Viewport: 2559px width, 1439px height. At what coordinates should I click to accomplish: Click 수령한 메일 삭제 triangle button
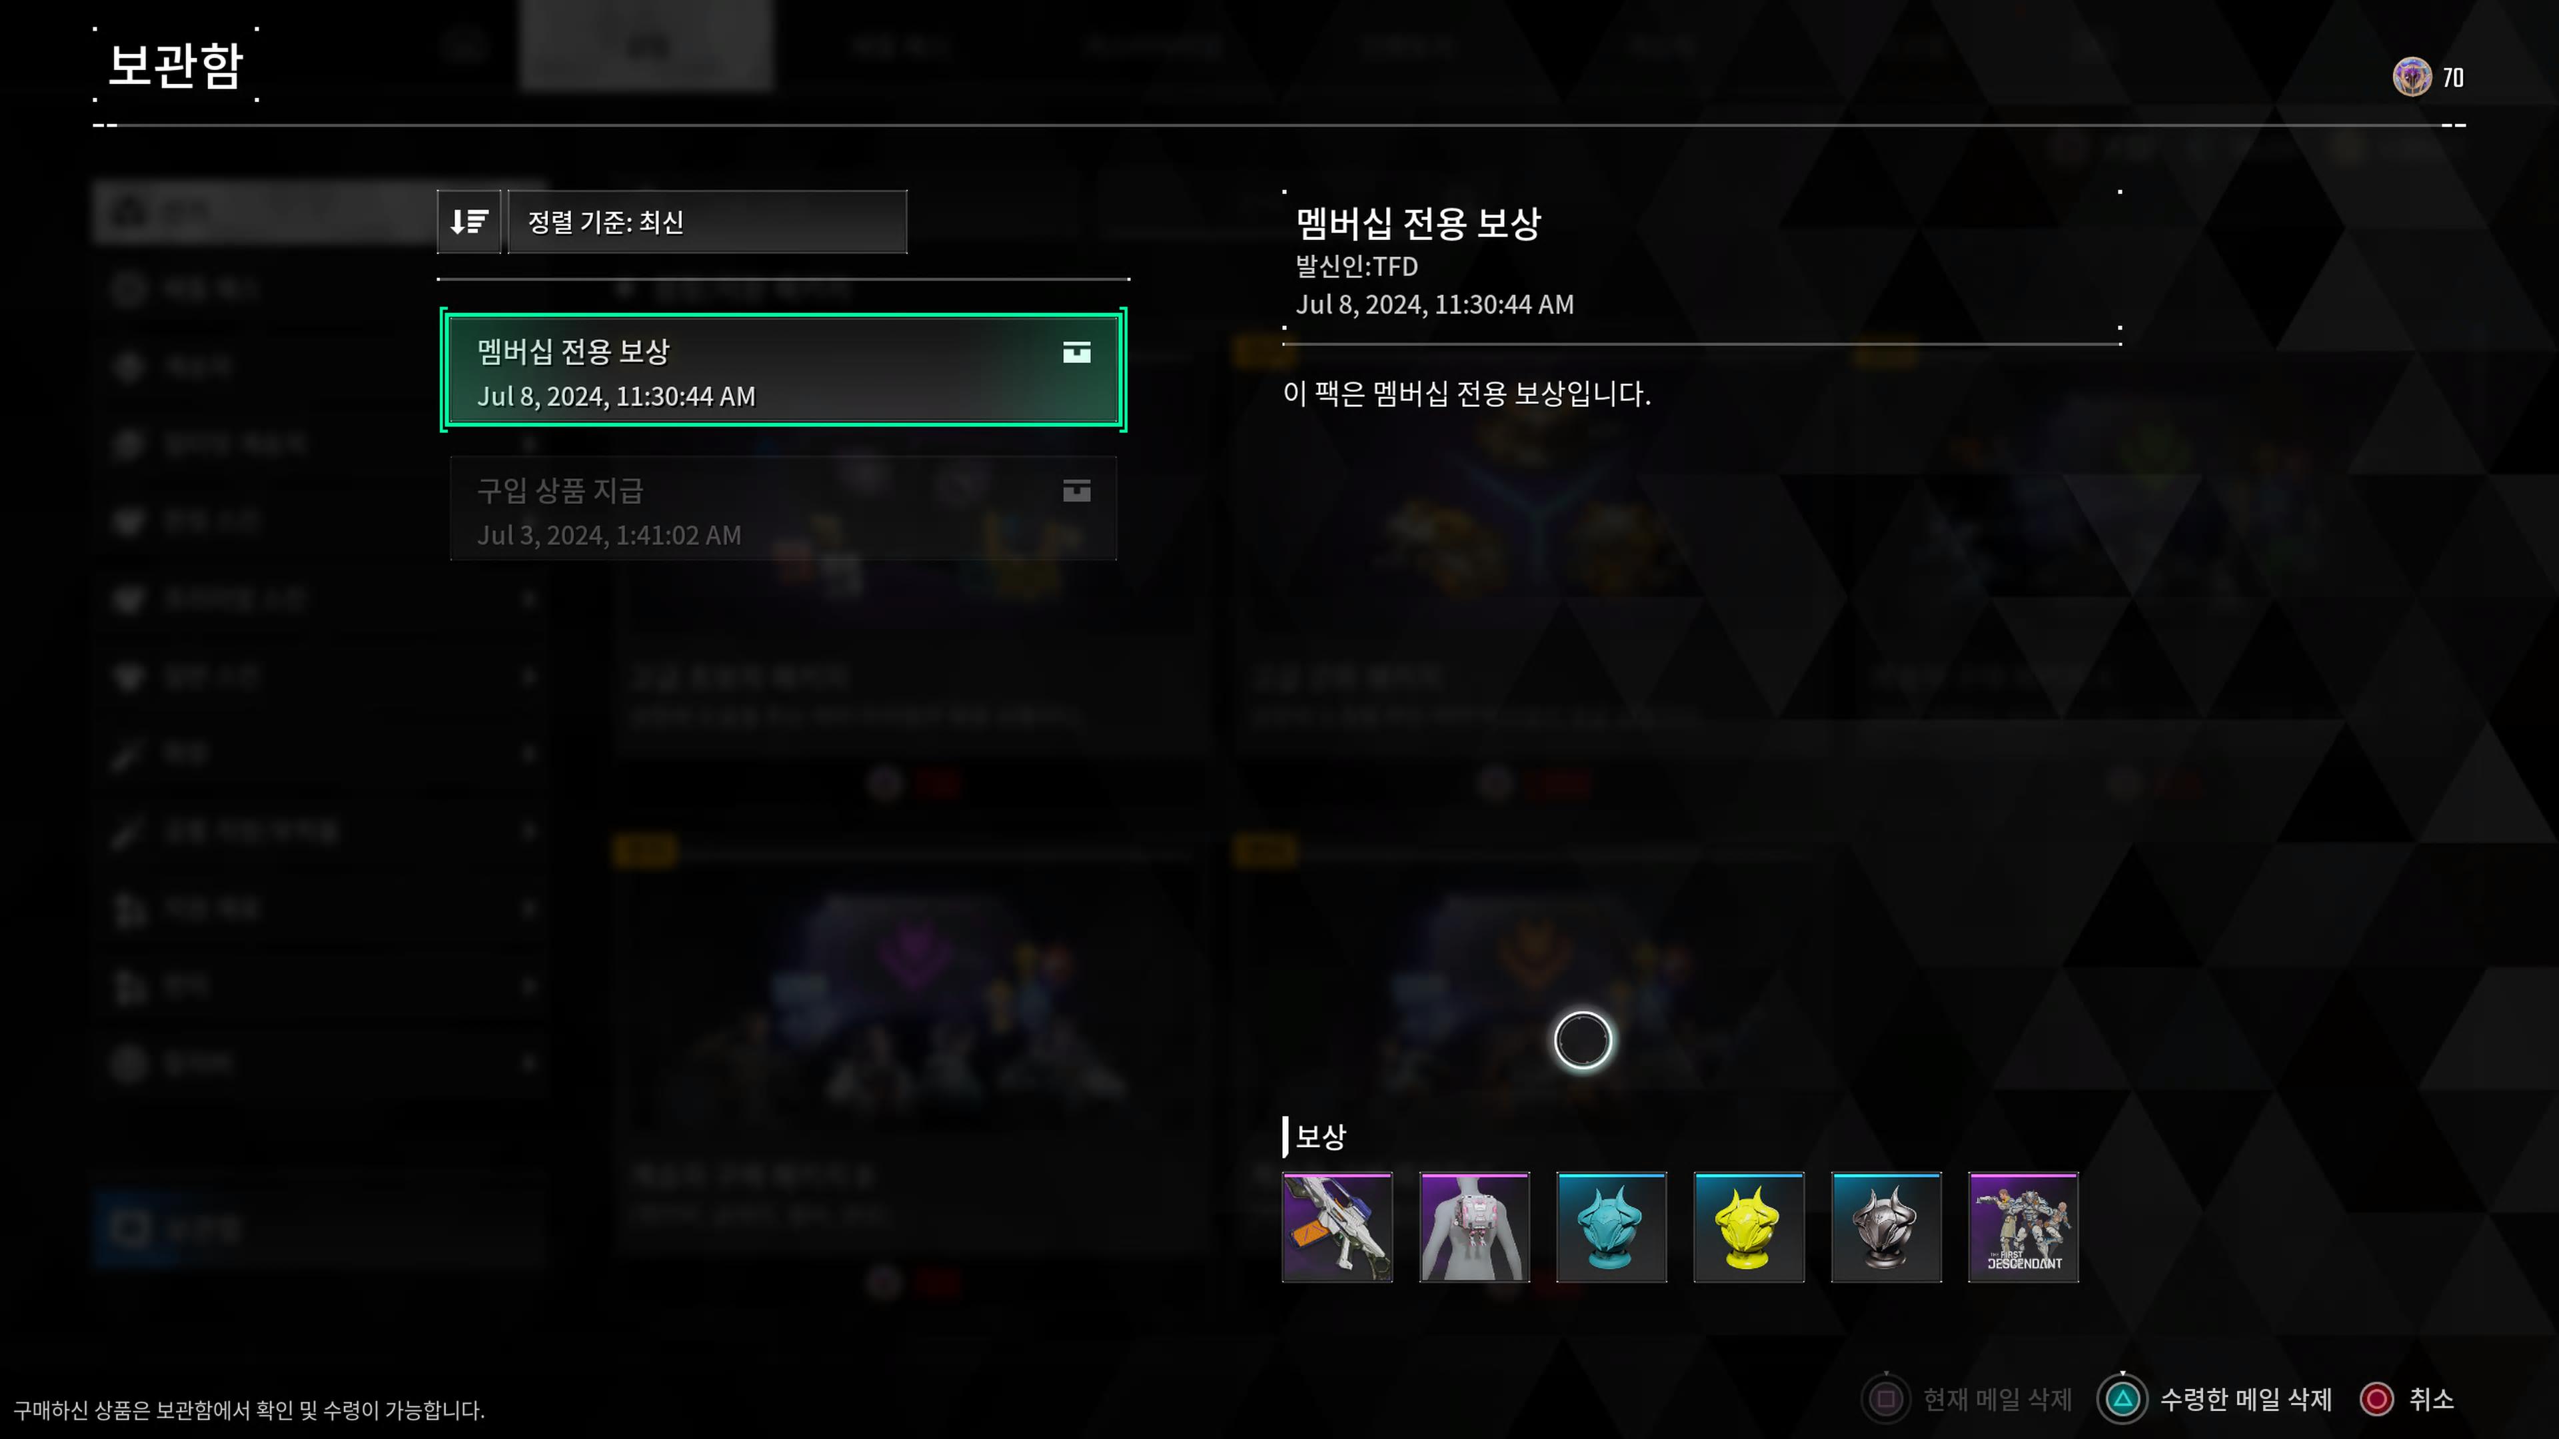point(2214,1399)
